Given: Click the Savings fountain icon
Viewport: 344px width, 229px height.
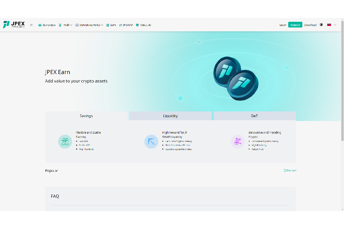Looking at the screenshot, I should click(x=65, y=142).
